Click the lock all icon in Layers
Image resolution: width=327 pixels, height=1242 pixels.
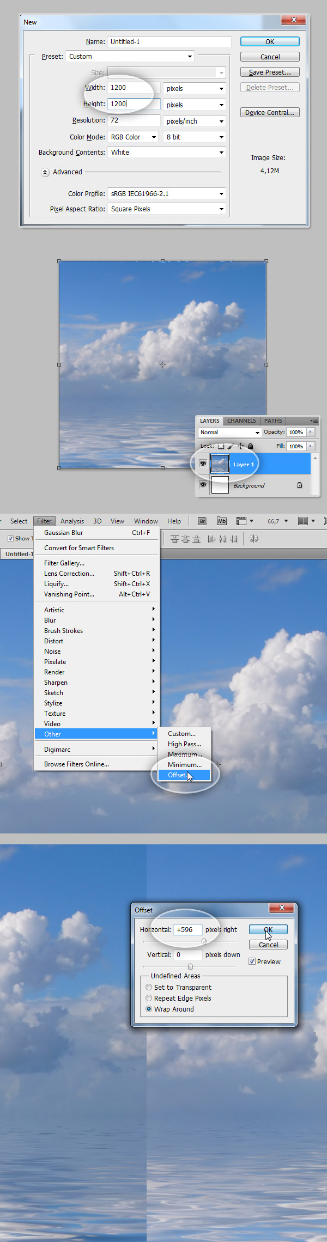(x=250, y=446)
